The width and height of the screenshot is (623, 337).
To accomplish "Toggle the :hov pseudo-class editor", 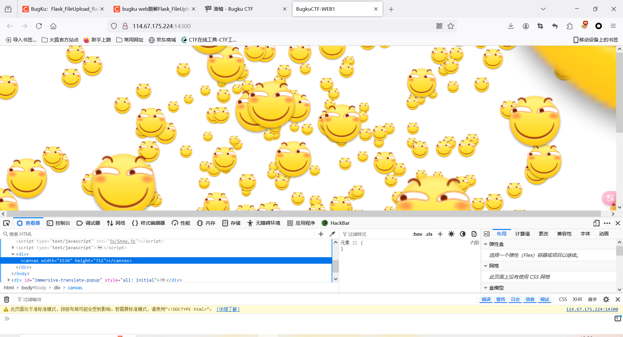I will pyautogui.click(x=417, y=234).
